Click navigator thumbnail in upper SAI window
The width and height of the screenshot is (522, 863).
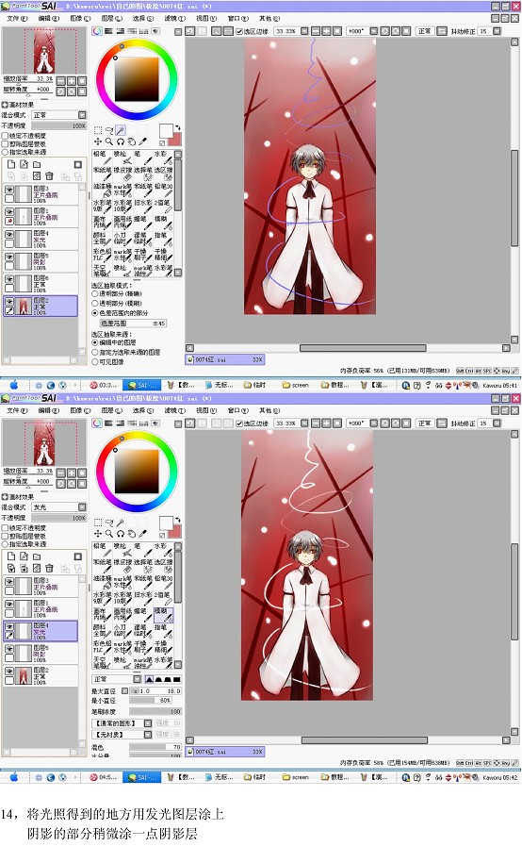pos(44,51)
